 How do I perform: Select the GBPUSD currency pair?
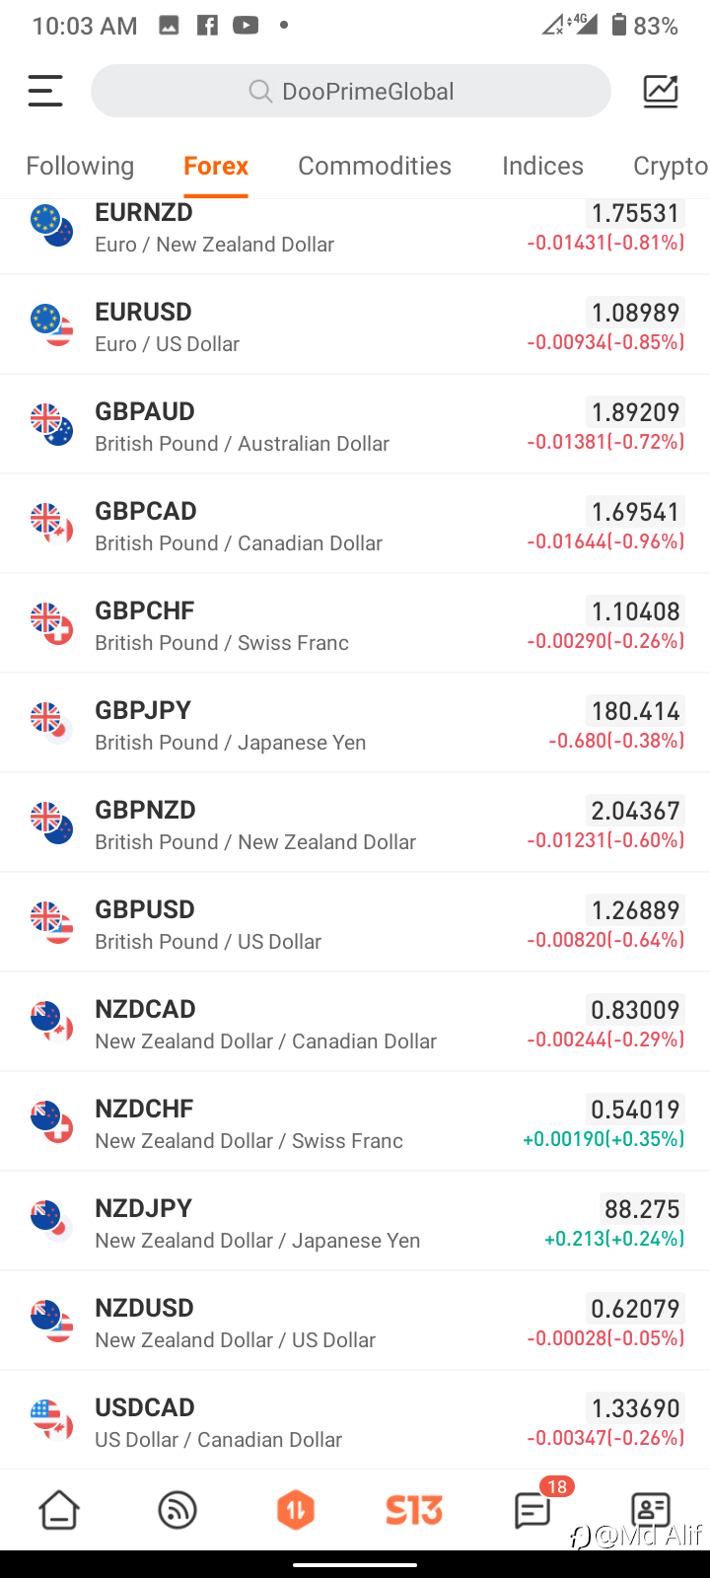click(x=355, y=923)
